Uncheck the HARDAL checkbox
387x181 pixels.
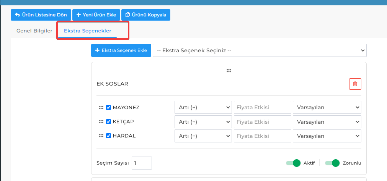(108, 136)
